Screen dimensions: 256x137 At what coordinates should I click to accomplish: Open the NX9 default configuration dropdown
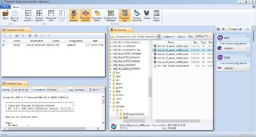pos(236,48)
